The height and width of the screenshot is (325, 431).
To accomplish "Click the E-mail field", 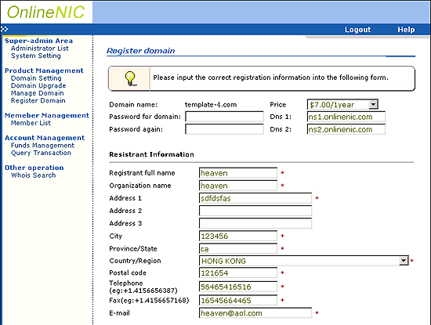I will pos(255,313).
